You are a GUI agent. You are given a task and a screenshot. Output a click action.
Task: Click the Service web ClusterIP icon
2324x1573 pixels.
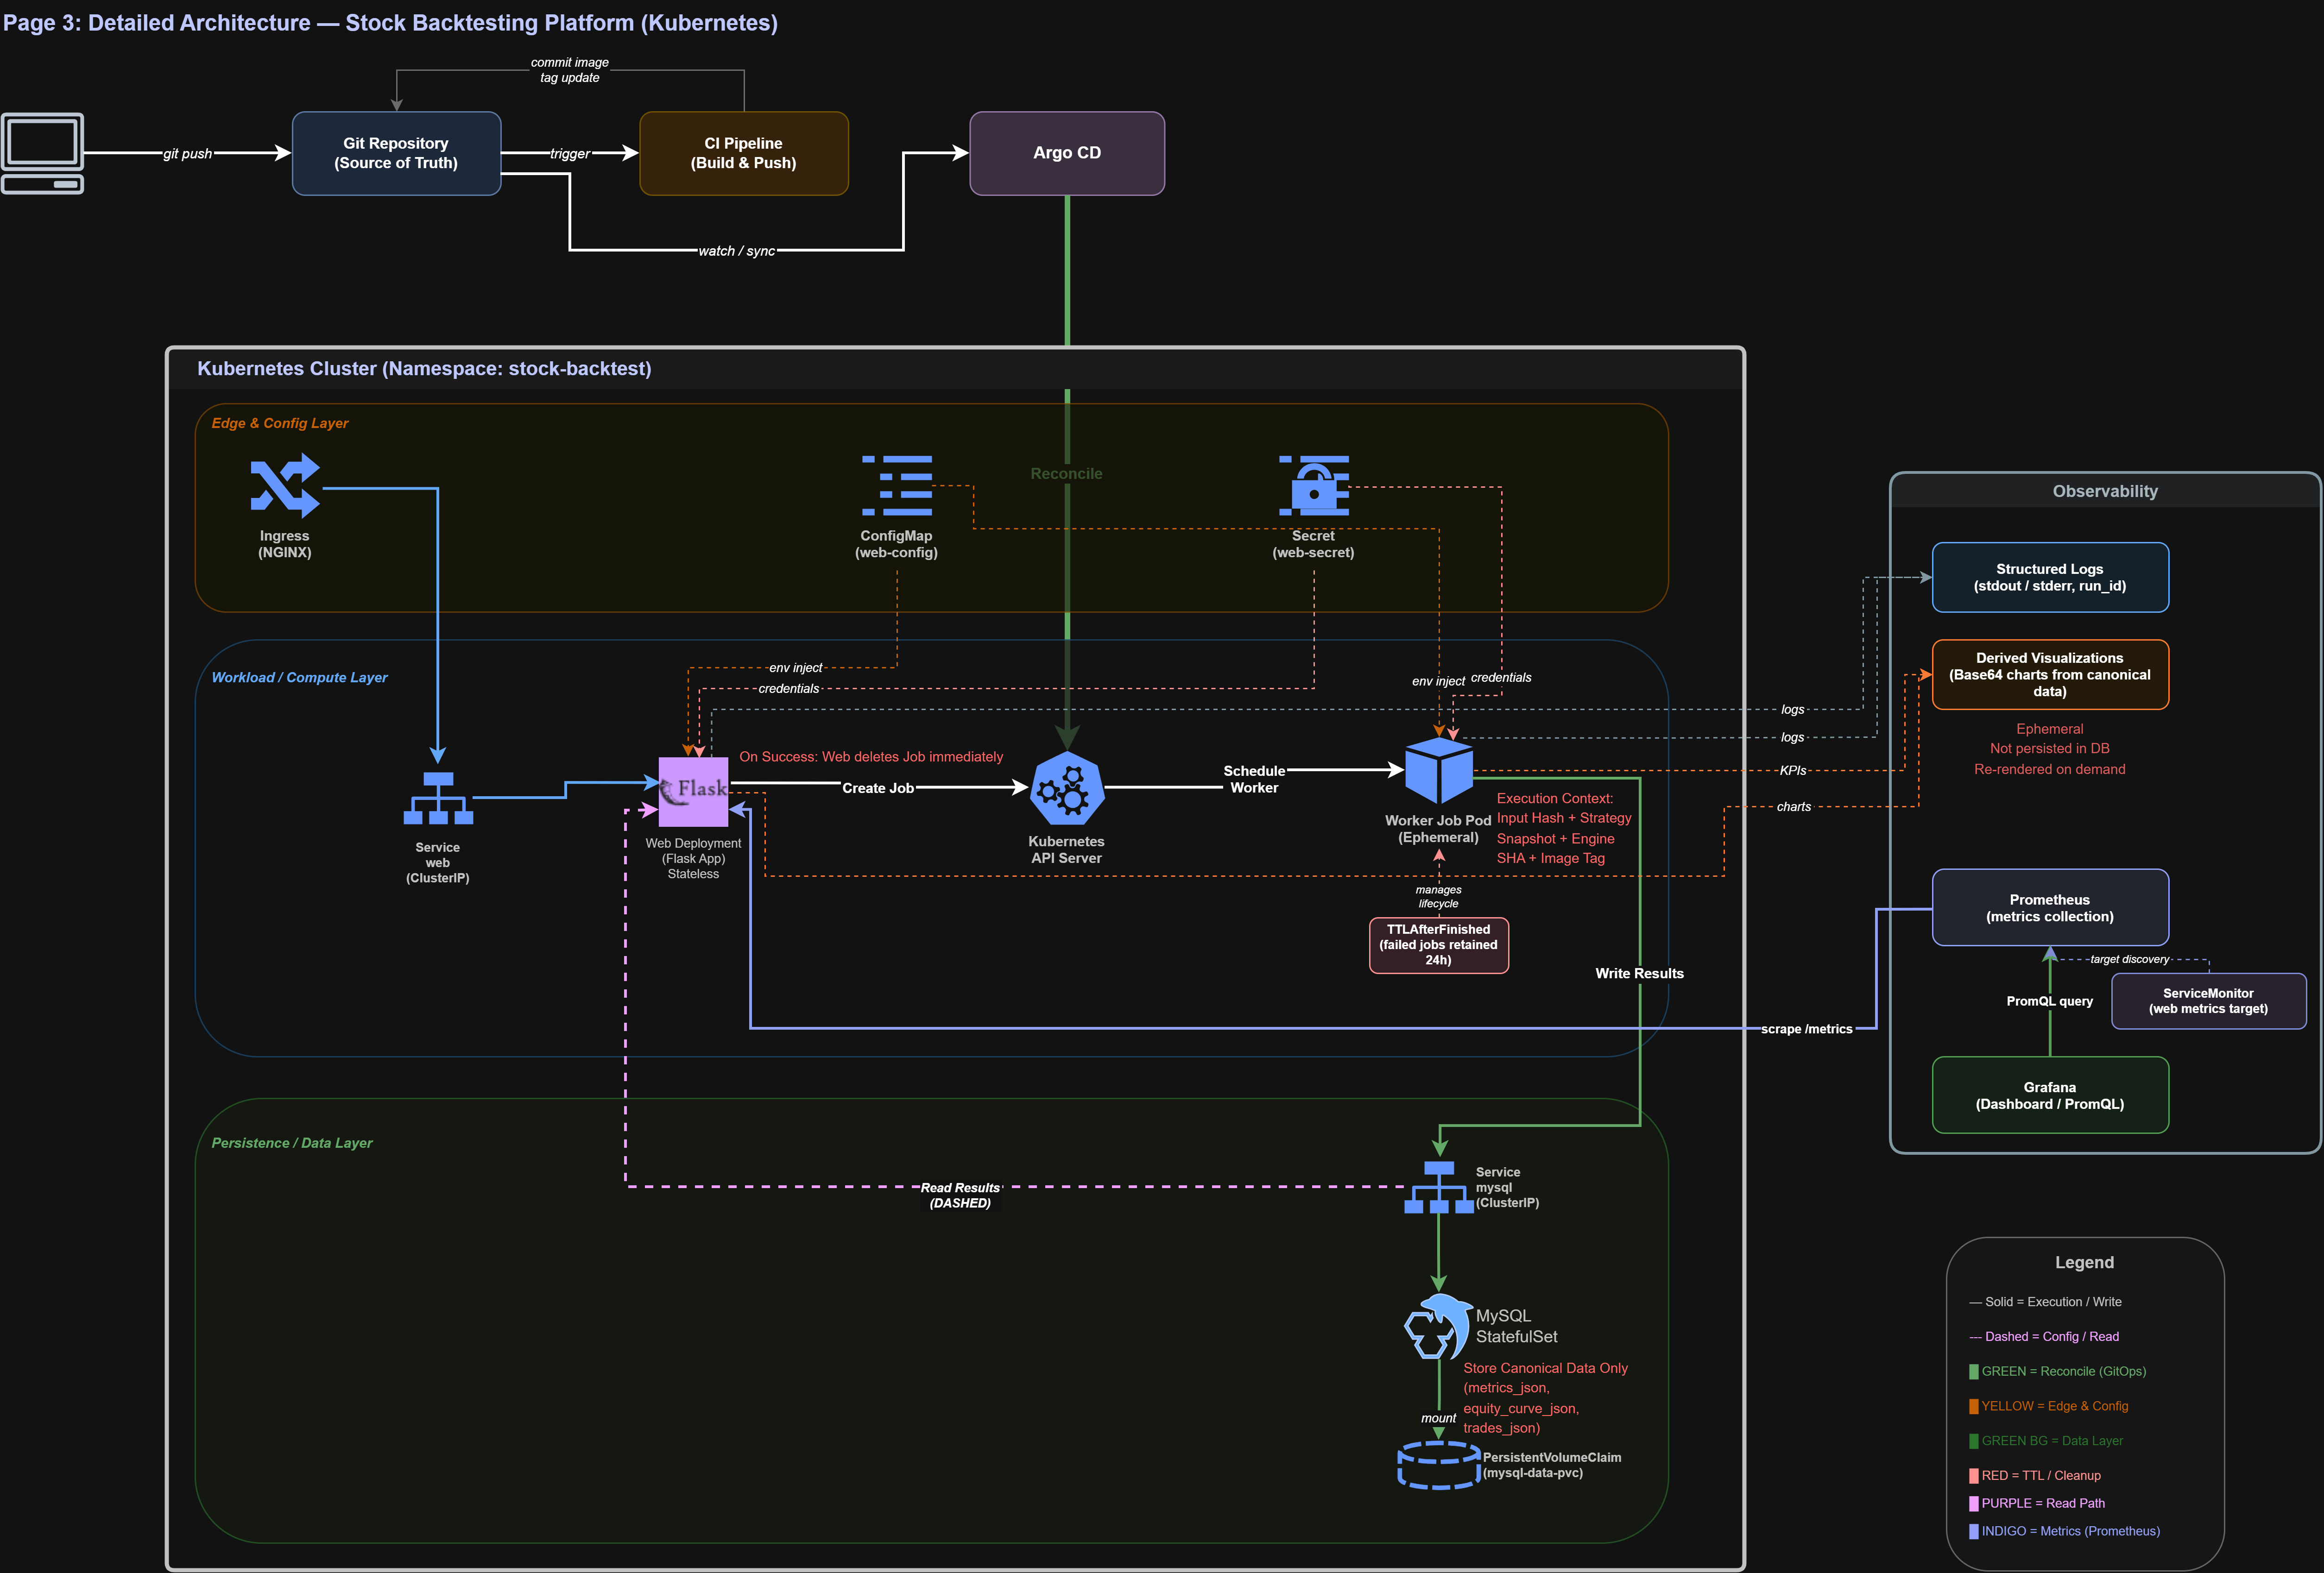coord(438,798)
